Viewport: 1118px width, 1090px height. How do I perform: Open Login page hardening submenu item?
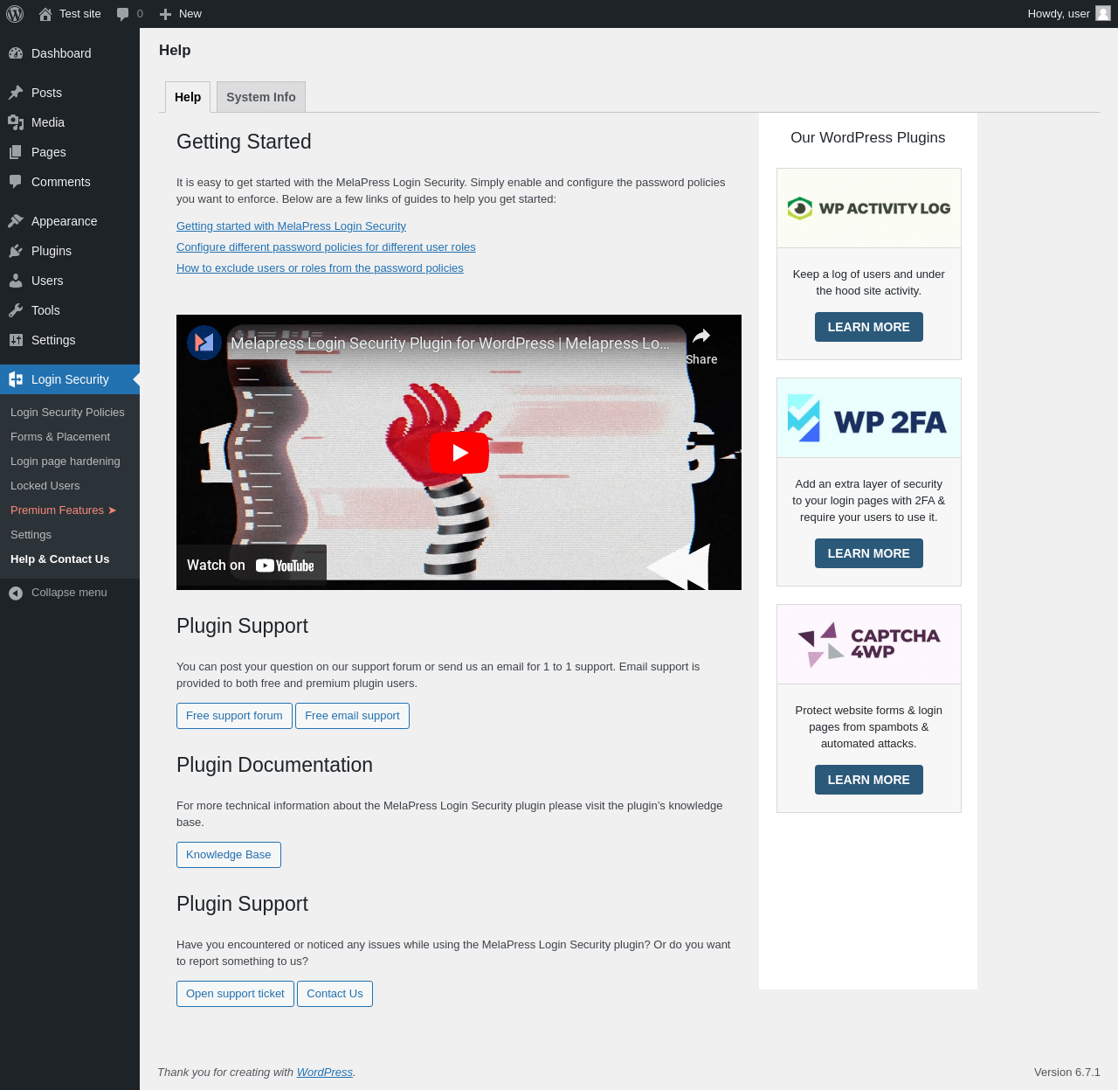tap(66, 462)
